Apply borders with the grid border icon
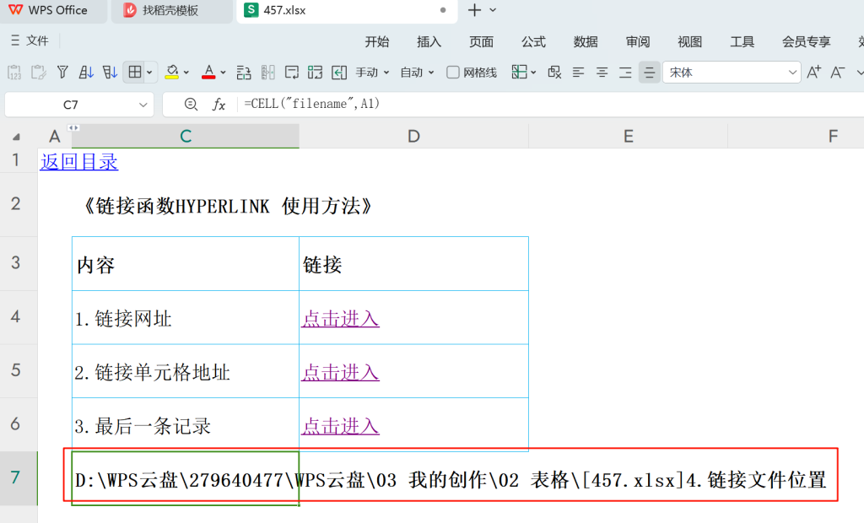864x523 pixels. 135,73
